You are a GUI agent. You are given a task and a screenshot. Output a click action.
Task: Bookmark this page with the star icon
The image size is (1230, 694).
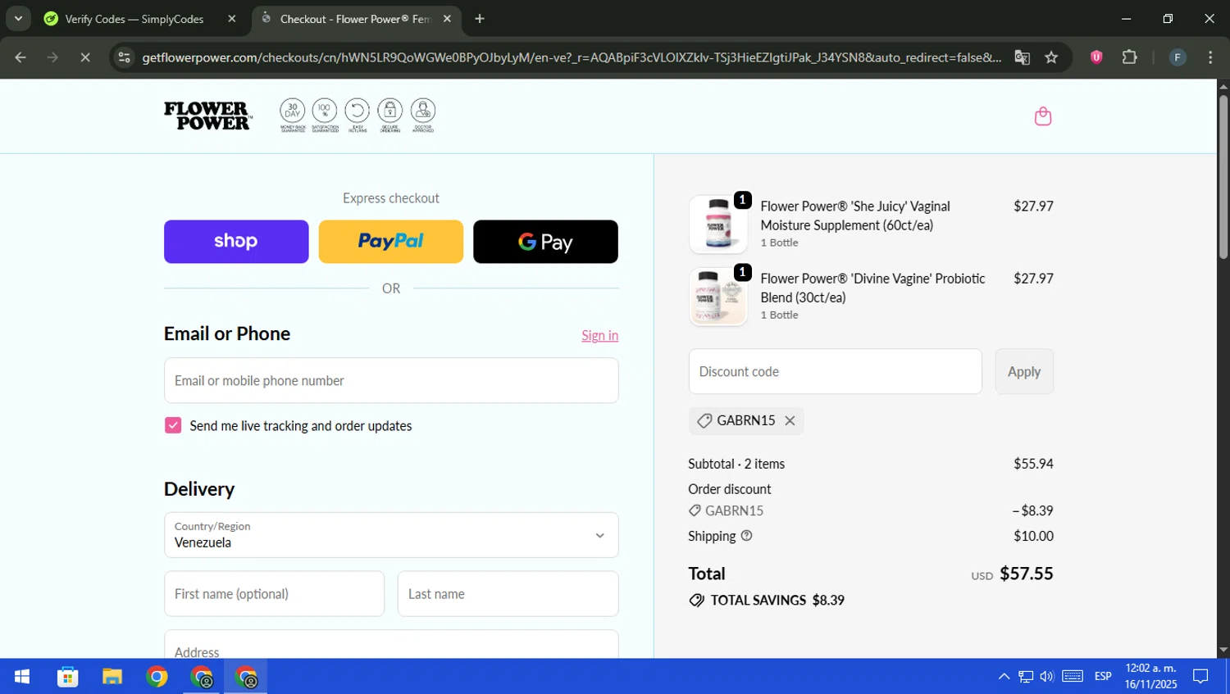click(x=1051, y=57)
